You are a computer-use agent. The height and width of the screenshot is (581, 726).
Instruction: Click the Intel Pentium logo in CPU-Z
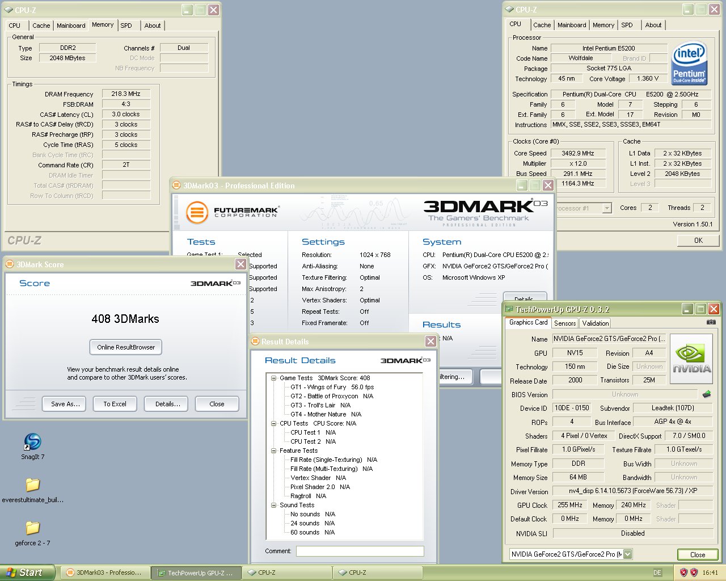click(689, 63)
